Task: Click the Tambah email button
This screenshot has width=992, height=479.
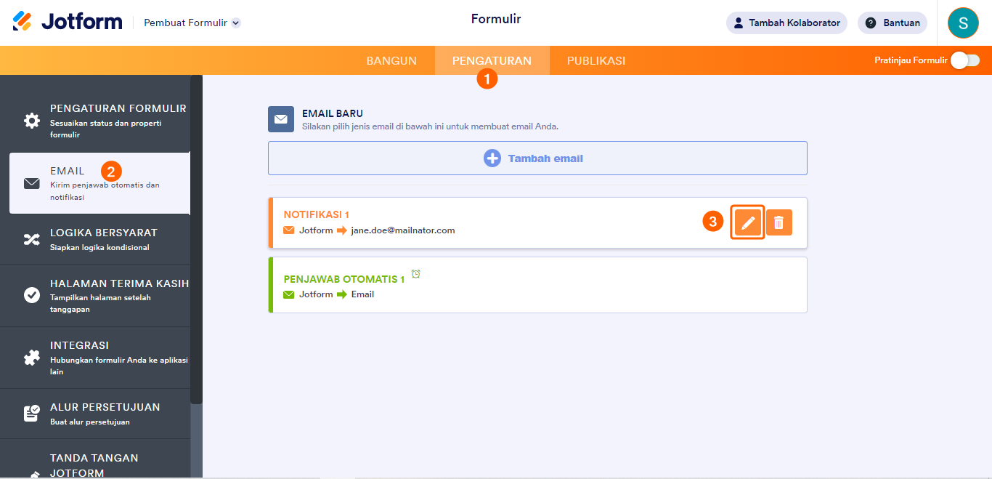Action: pyautogui.click(x=537, y=158)
